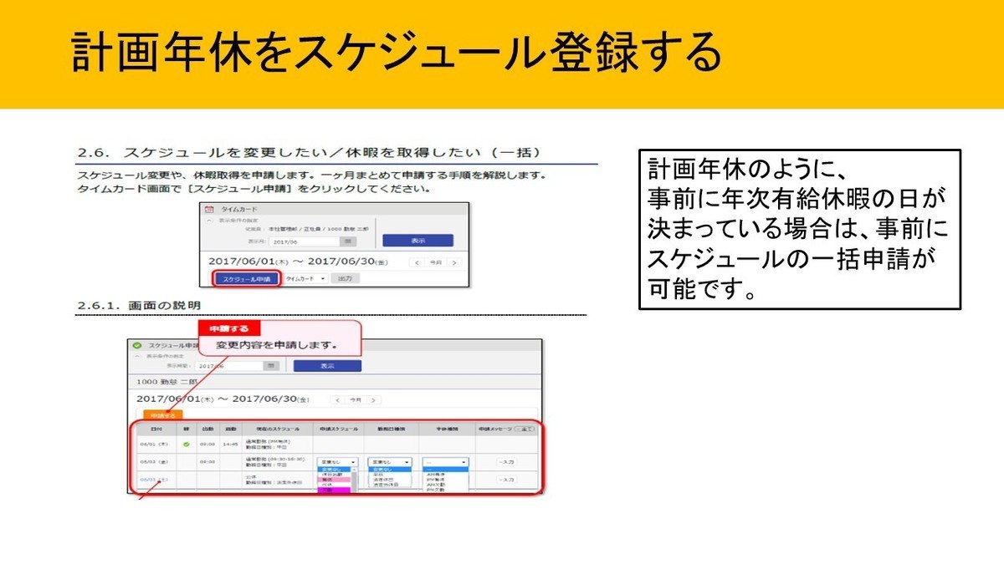Click 入力 message button in 06/02 row
This screenshot has width=1004, height=564.
pos(506,461)
